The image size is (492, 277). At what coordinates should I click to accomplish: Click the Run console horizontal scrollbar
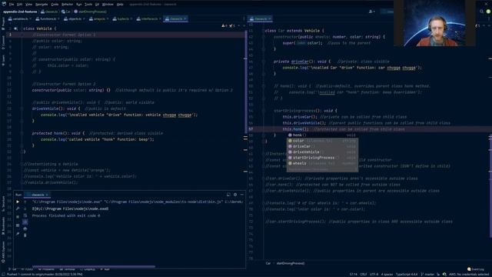[x=94, y=267]
